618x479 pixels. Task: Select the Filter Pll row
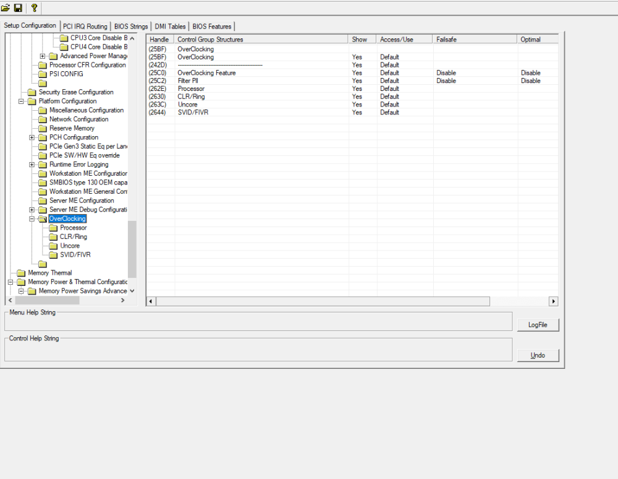click(x=352, y=81)
